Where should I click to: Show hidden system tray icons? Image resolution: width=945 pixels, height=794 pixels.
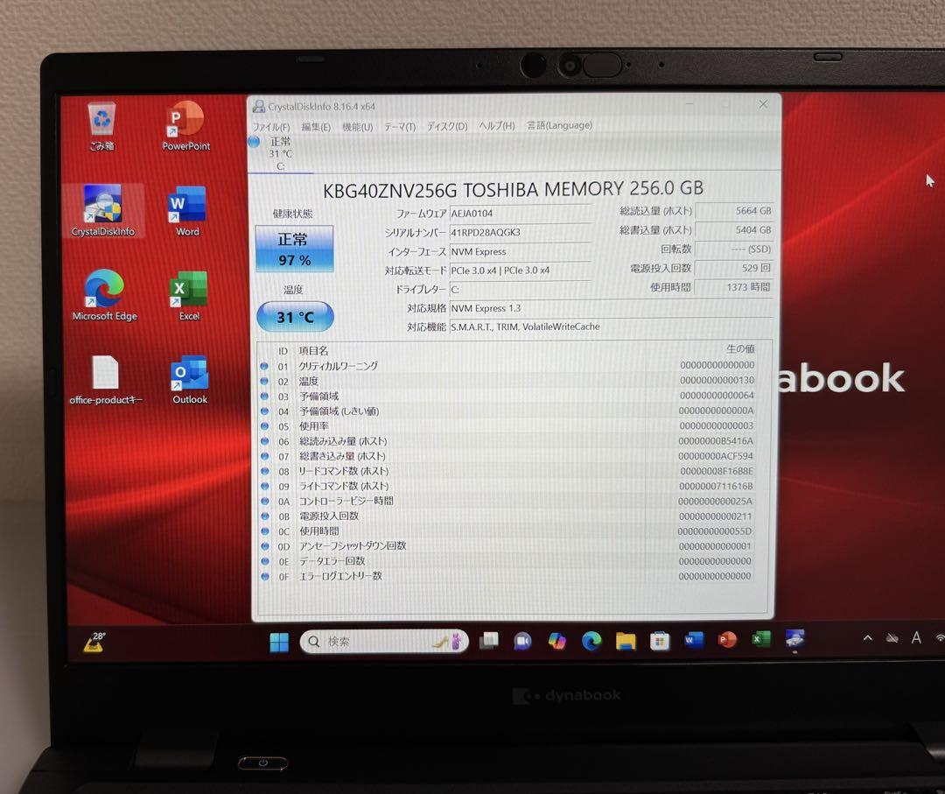tap(868, 638)
